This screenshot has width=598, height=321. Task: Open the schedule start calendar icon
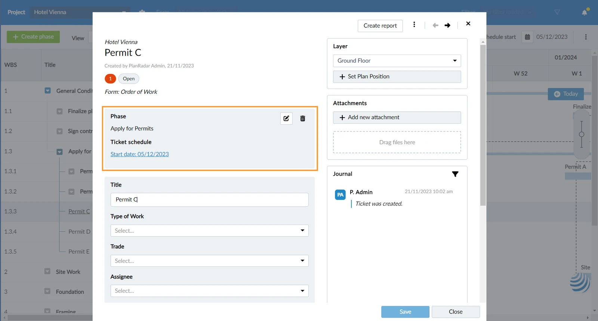[x=527, y=37]
